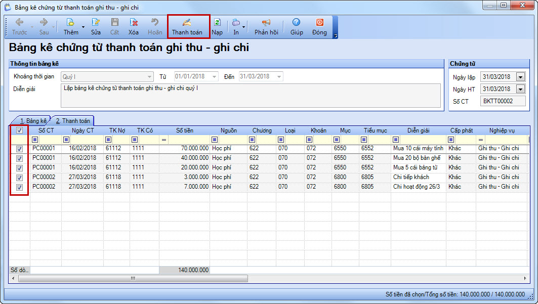Viewport: 538px width, 304px height.
Task: Uncheck the Chi hoạt động 26/3 row
Action: [20, 187]
